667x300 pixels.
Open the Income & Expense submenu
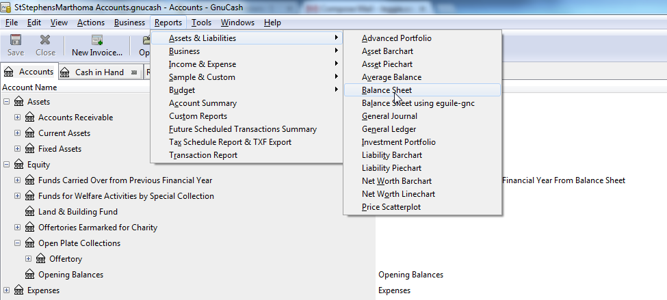[x=247, y=64]
